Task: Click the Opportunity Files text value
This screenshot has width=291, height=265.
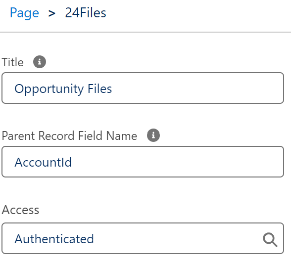Action: (63, 89)
